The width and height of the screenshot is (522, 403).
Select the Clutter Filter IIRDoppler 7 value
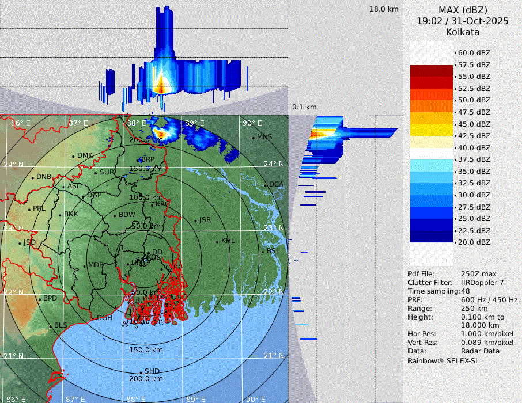(482, 283)
